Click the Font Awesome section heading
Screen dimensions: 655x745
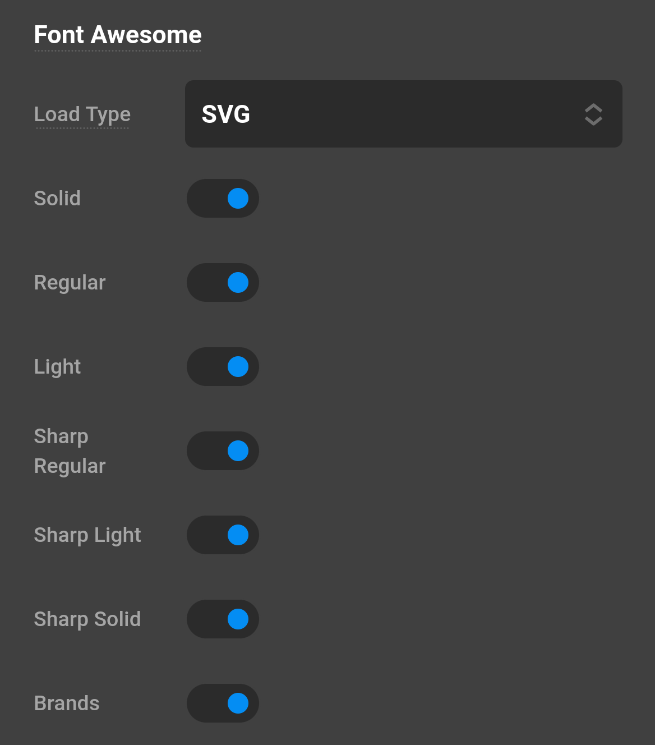pyautogui.click(x=118, y=35)
